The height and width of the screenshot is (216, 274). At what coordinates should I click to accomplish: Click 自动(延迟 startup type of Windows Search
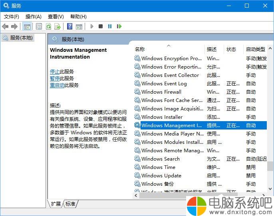256,159
